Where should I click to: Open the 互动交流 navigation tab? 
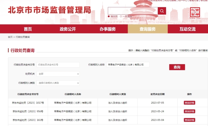(x=188, y=29)
